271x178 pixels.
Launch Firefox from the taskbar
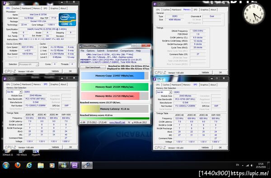click(x=18, y=165)
